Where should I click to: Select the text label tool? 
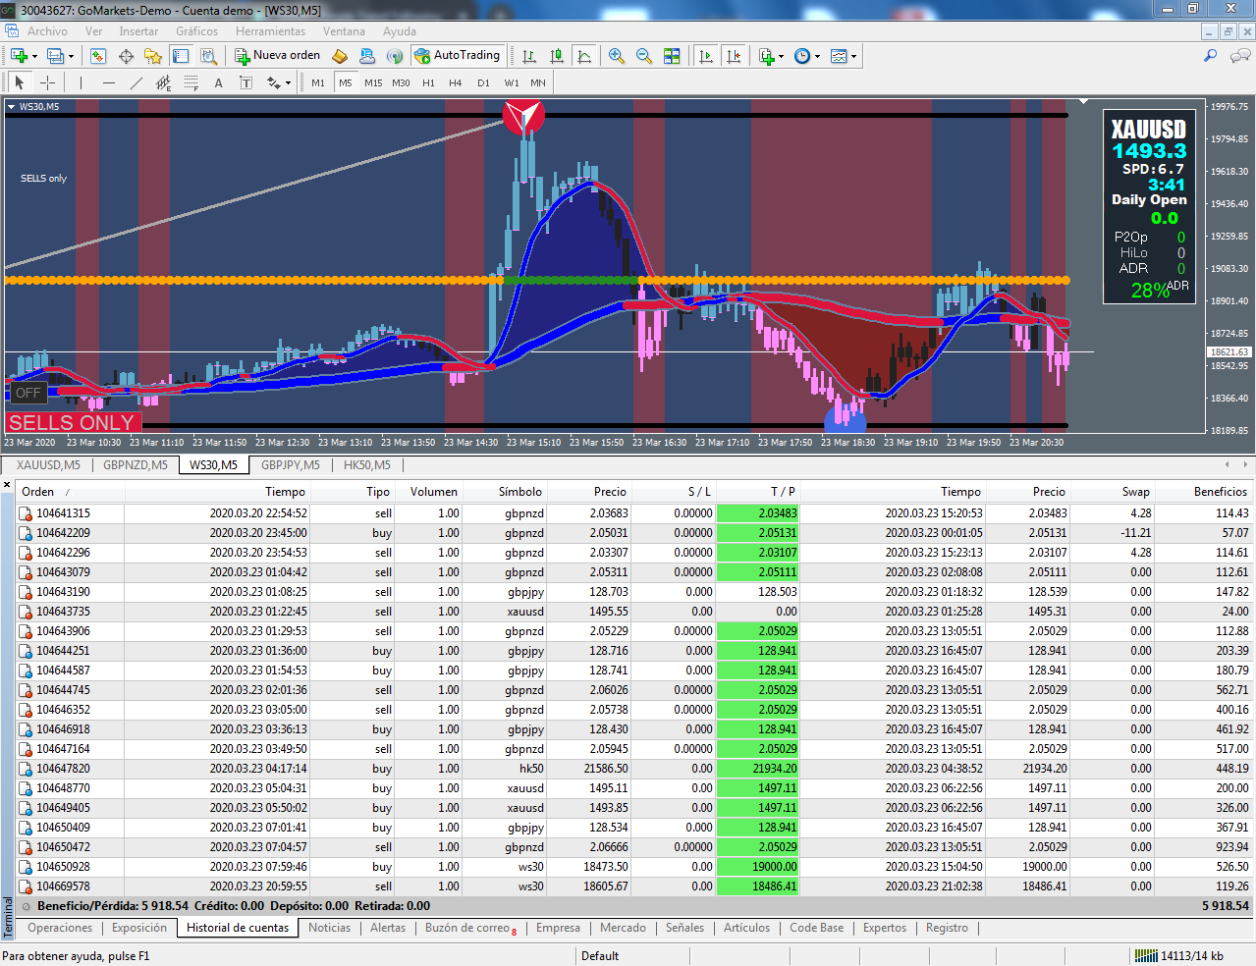pos(219,82)
